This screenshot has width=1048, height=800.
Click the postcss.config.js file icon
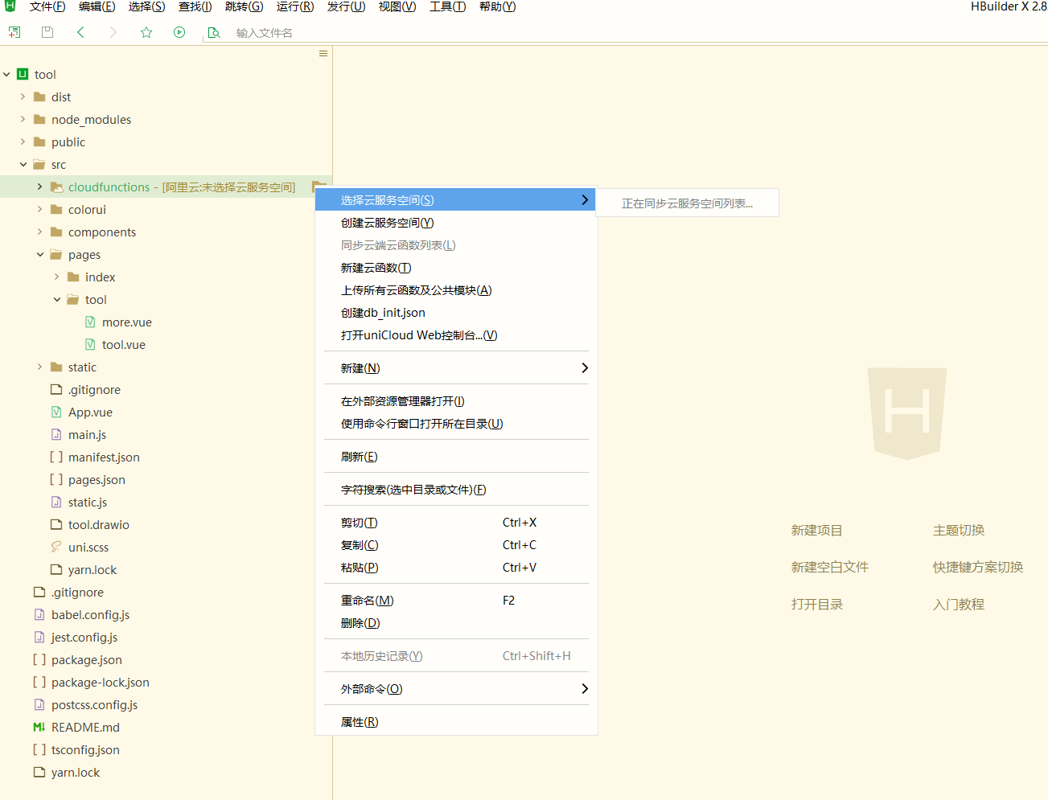(39, 704)
